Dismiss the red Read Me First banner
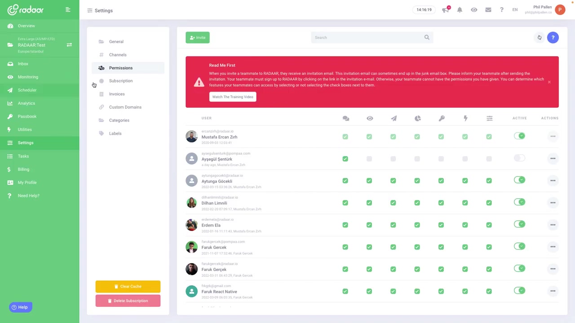This screenshot has height=323, width=575. 549,82
